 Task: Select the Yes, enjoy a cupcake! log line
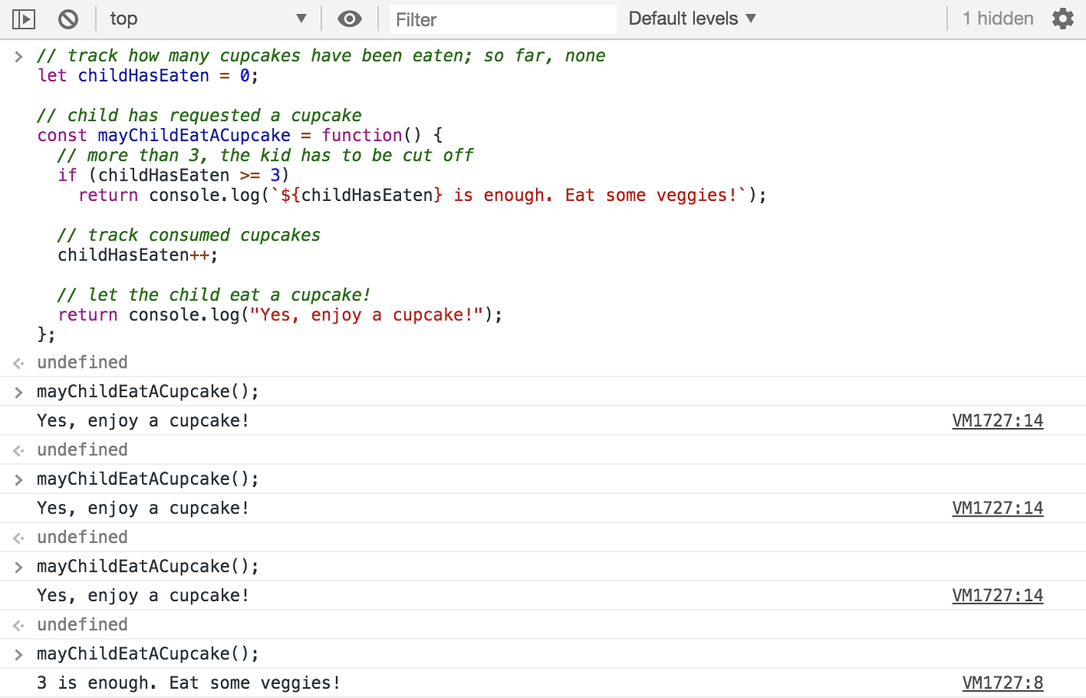[142, 420]
